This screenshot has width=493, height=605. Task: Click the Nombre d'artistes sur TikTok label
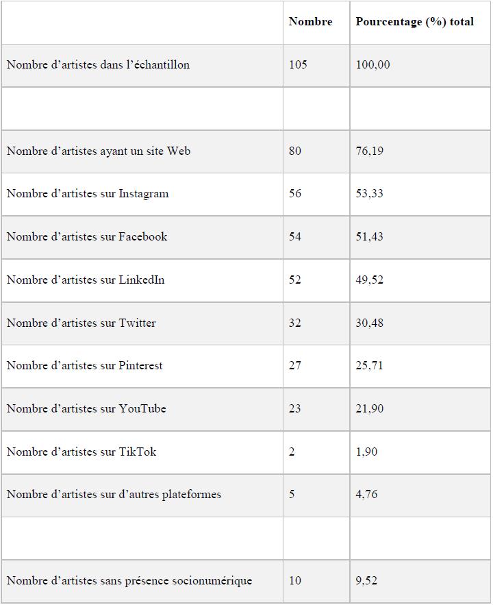coord(81,452)
